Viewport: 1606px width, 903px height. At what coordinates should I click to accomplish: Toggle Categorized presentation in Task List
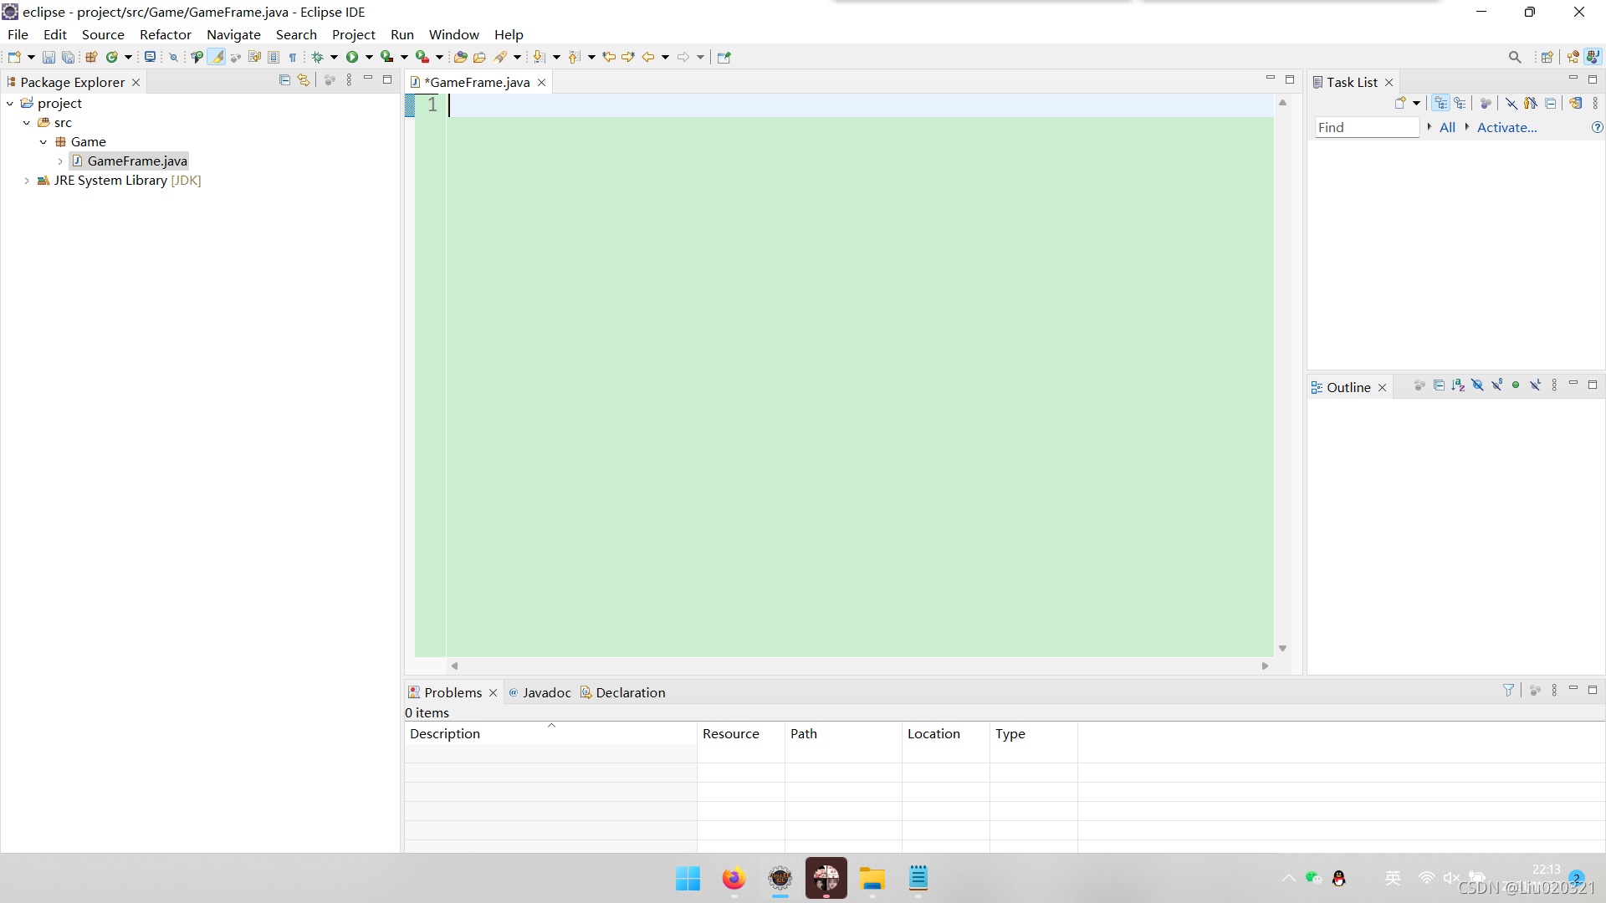[x=1440, y=103]
